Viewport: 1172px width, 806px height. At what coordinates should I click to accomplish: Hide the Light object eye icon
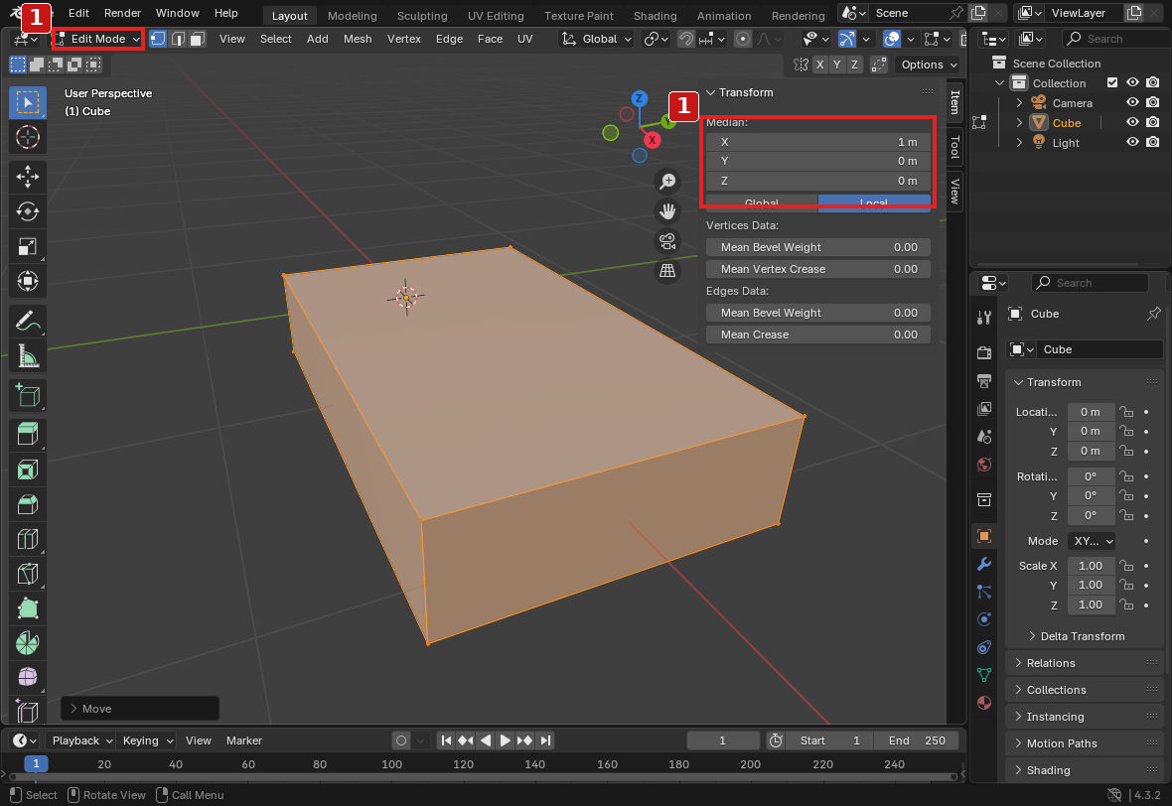pos(1132,142)
